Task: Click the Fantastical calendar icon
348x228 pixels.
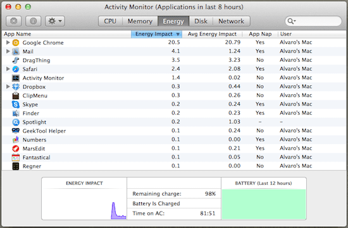Action: pos(16,157)
